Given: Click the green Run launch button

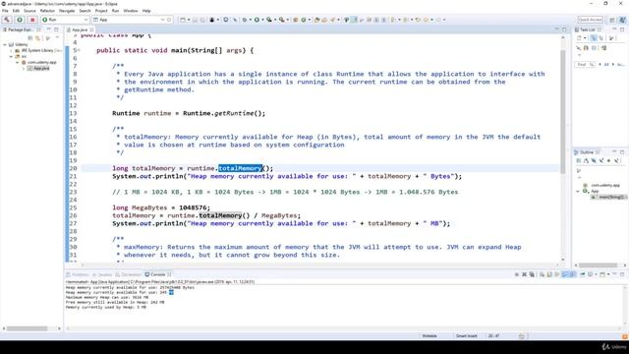Looking at the screenshot, I should pyautogui.click(x=20, y=20).
